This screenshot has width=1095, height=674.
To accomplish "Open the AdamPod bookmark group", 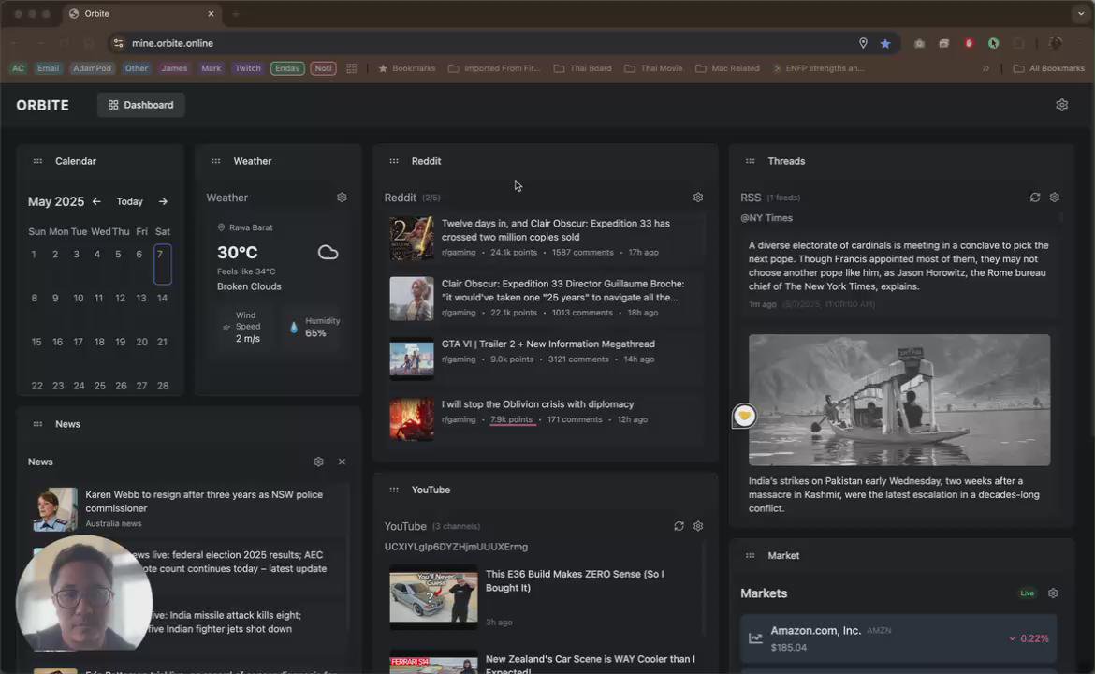I will pyautogui.click(x=92, y=68).
